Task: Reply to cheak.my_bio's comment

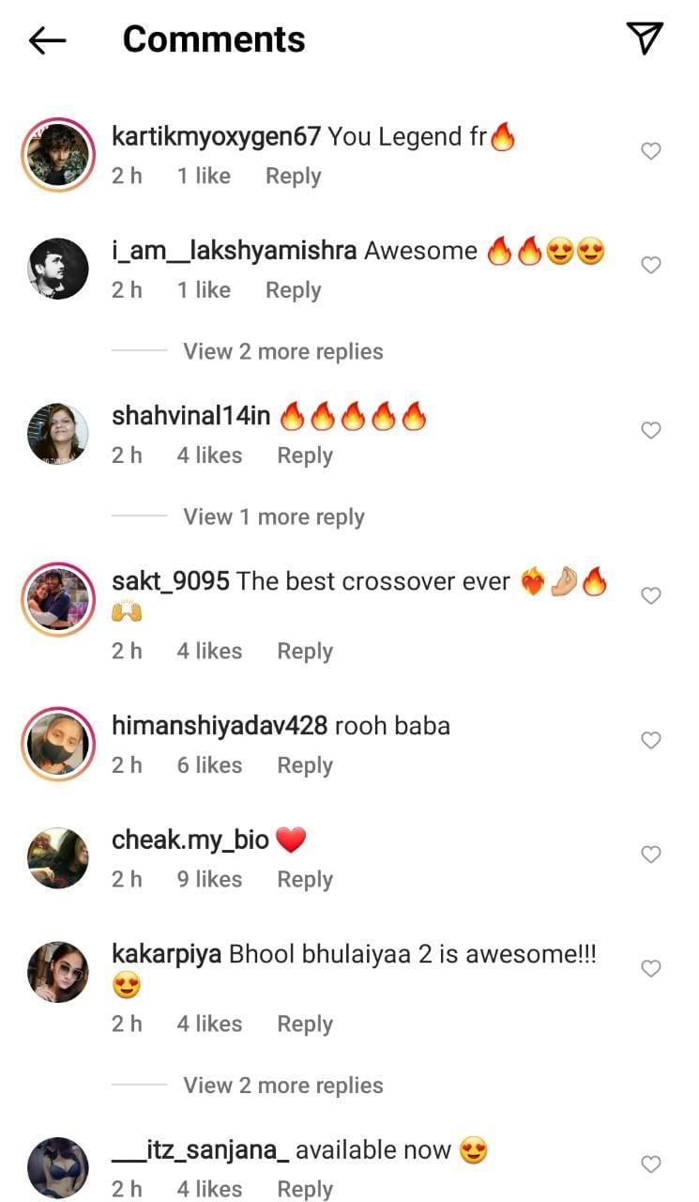Action: pyautogui.click(x=305, y=879)
